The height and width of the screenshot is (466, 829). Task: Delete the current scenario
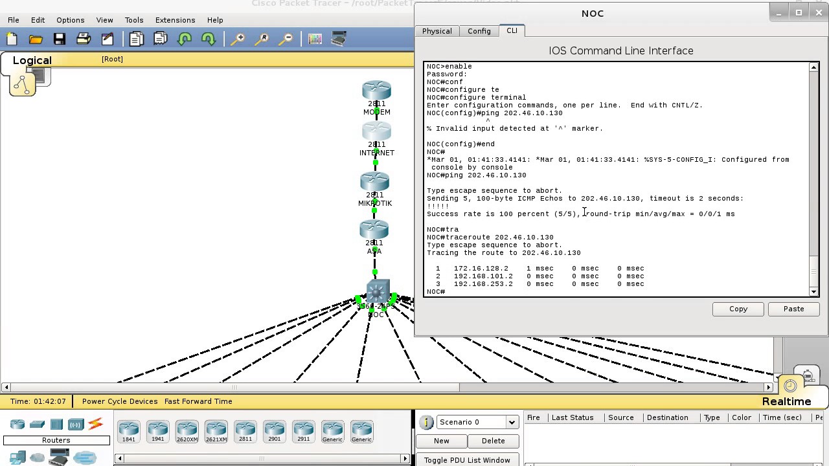493,441
